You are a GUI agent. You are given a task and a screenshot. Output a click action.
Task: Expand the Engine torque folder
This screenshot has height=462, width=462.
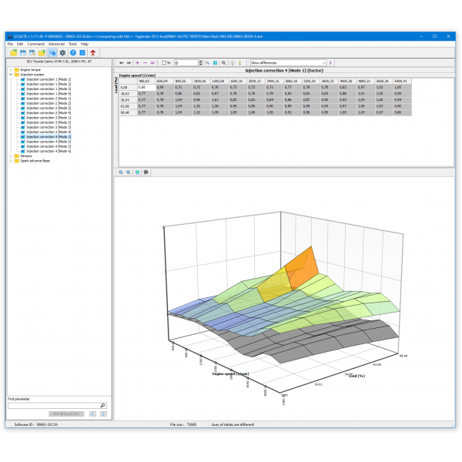10,69
